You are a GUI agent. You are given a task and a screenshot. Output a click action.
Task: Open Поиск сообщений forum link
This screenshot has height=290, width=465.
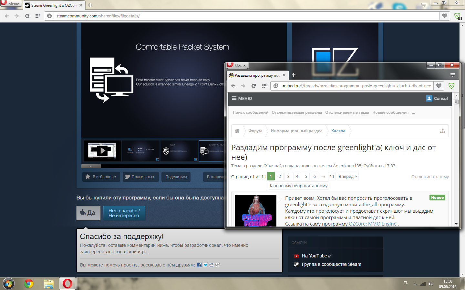(x=251, y=112)
